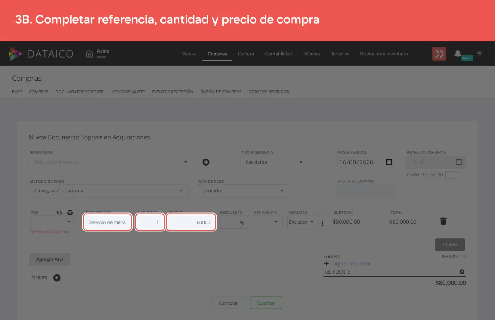Change the Impuesto Excluido dropdown
The image size is (495, 320).
(x=302, y=222)
